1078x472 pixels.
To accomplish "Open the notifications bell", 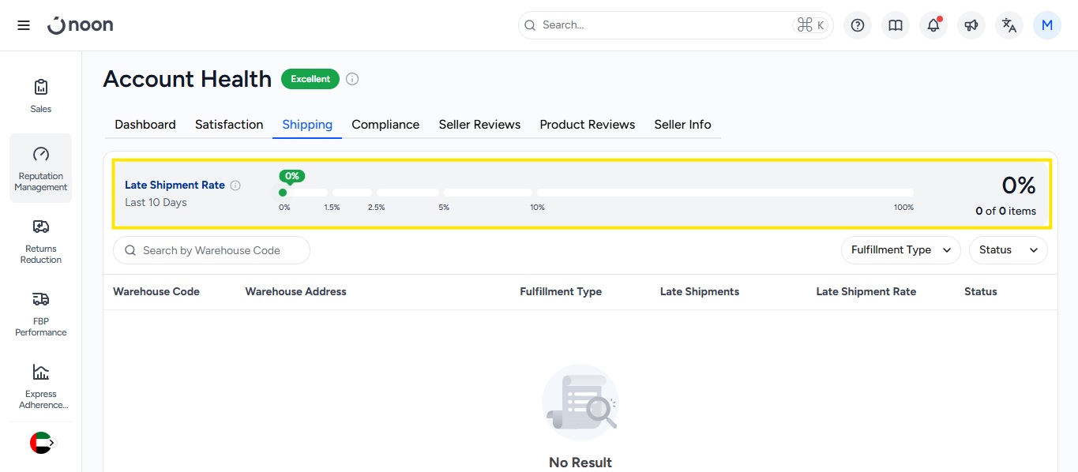I will click(x=933, y=25).
